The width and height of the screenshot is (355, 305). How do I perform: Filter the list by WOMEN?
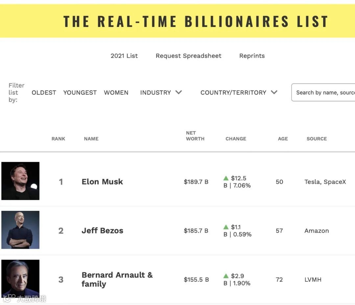point(116,93)
